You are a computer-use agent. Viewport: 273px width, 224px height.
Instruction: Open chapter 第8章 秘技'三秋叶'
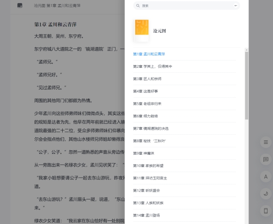coord(149,141)
